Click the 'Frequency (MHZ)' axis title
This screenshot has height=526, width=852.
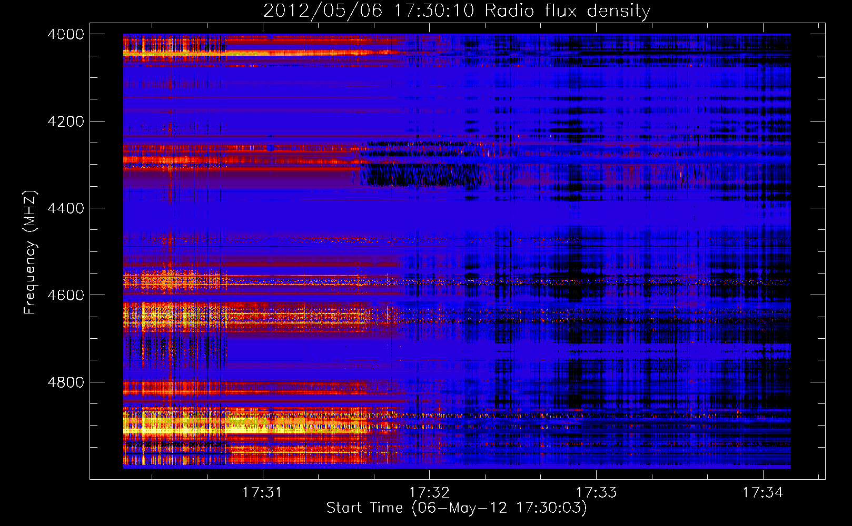tap(31, 252)
